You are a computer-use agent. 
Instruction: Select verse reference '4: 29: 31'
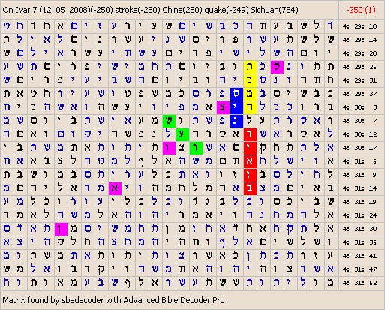point(359,80)
